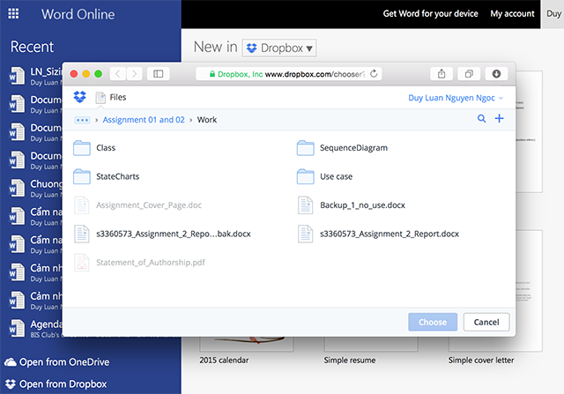Click the Choose button
The width and height of the screenshot is (564, 394).
pyautogui.click(x=433, y=322)
